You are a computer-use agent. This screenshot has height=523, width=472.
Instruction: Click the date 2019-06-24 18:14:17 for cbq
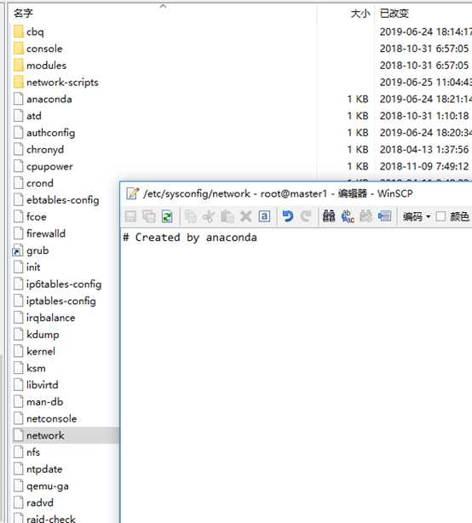(426, 32)
